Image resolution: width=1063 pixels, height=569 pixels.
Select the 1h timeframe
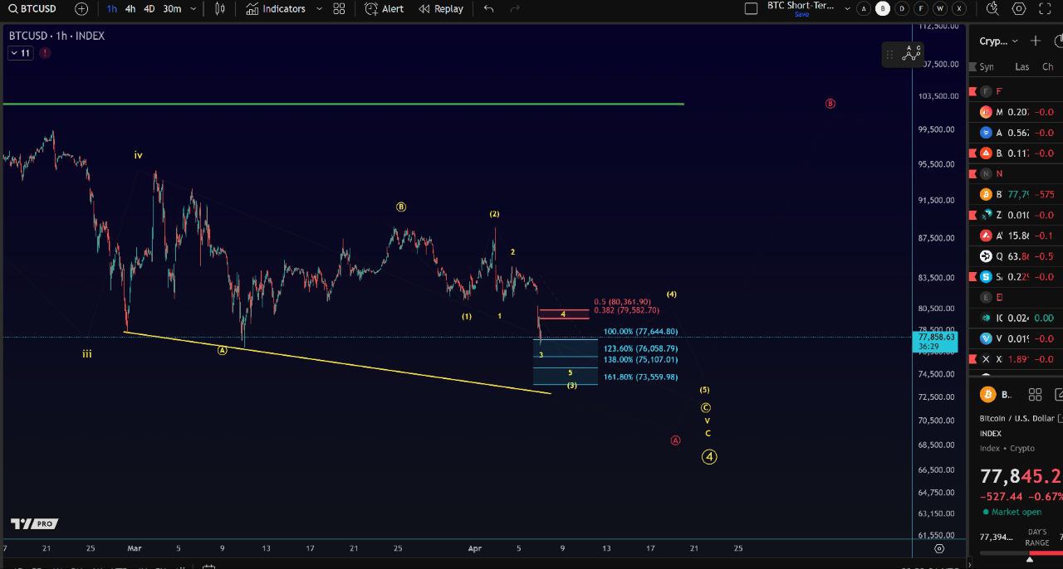point(112,8)
